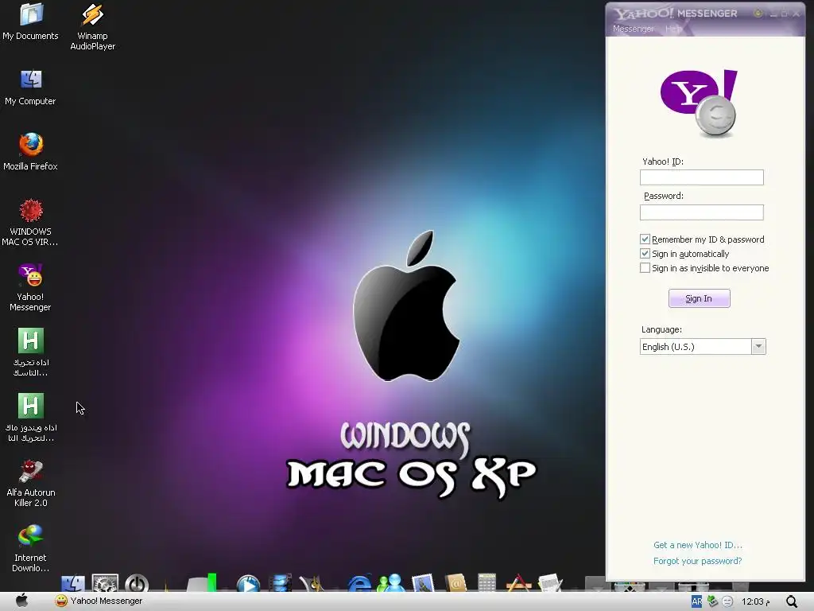Open the pencil-and-ruler Applications icon in dock

tap(518, 583)
